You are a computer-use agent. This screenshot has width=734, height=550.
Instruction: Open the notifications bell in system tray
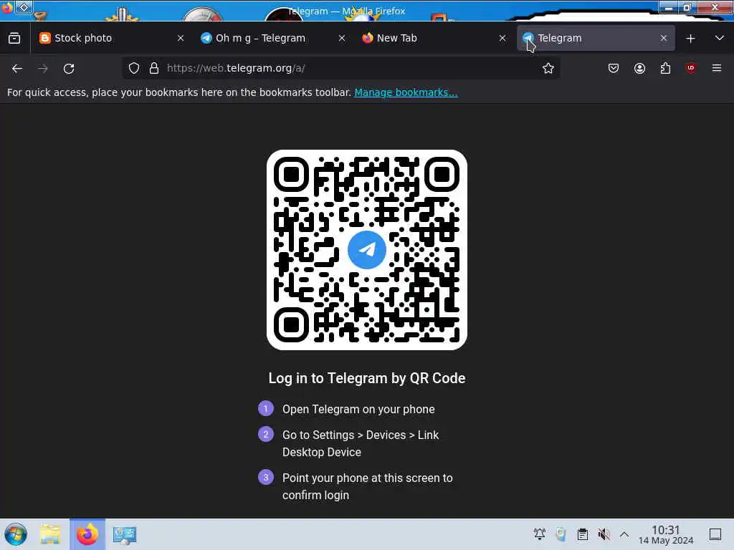540,534
